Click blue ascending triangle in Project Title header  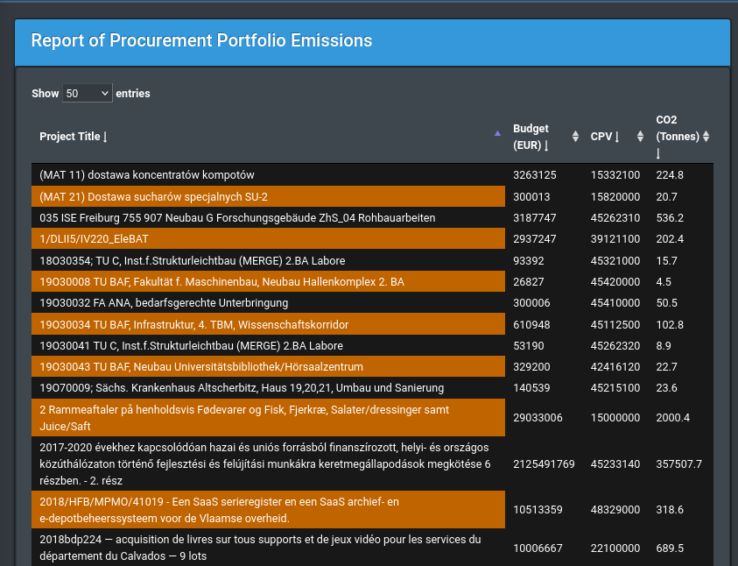point(497,132)
